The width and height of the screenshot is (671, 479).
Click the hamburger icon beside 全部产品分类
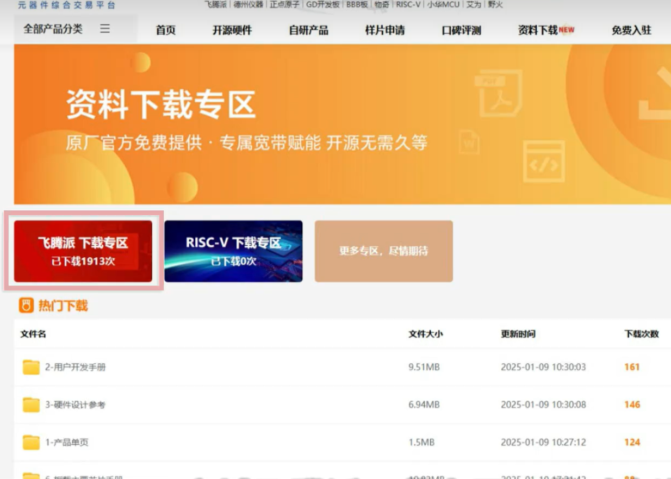pos(105,29)
